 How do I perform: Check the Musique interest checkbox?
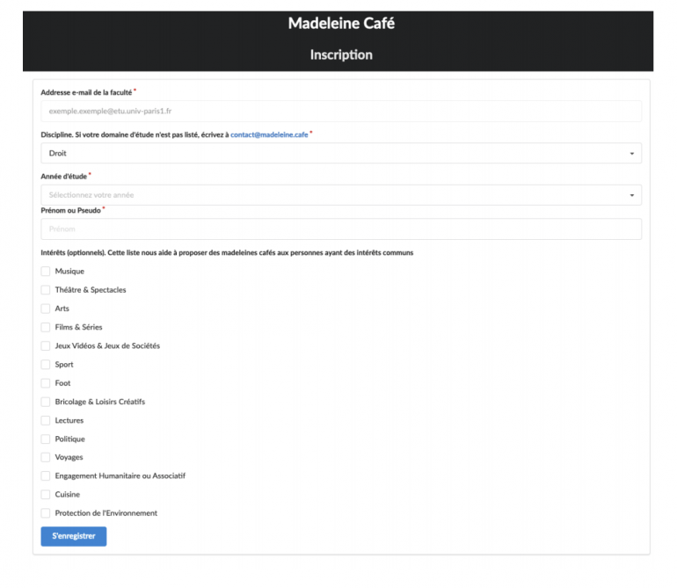[46, 272]
